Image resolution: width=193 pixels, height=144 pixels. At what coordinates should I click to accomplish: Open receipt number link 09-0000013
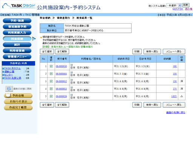tap(61, 89)
